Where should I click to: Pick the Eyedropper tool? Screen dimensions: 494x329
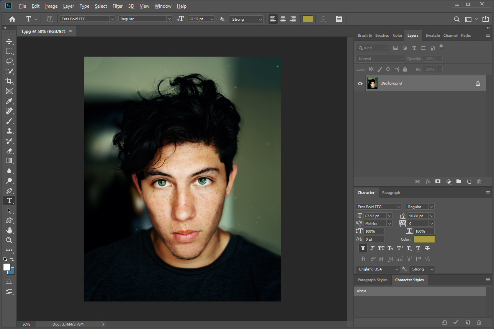8,101
